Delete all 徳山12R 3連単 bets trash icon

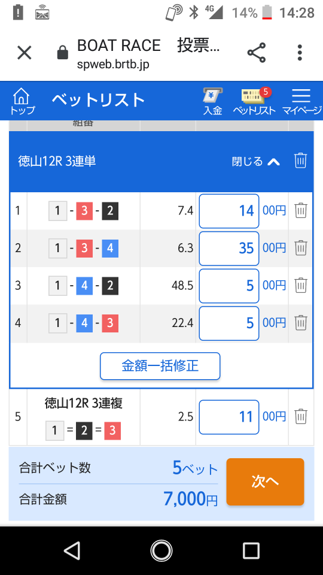click(x=300, y=161)
